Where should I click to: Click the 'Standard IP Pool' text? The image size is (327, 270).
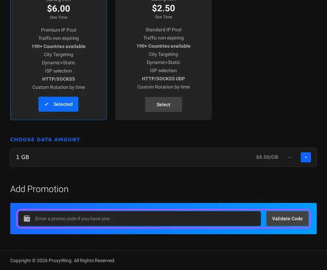click(x=163, y=30)
